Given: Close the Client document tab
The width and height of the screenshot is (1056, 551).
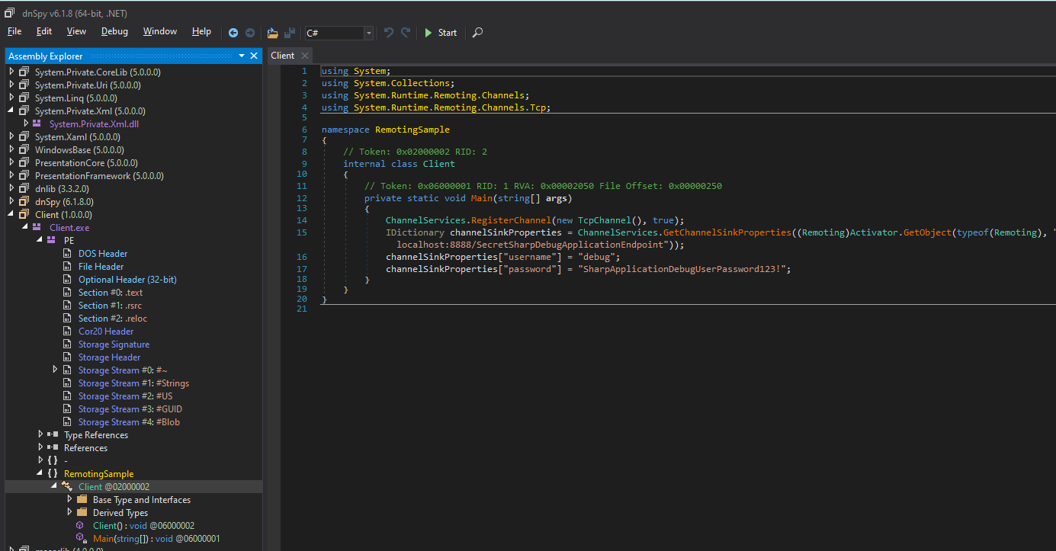Looking at the screenshot, I should (x=304, y=56).
